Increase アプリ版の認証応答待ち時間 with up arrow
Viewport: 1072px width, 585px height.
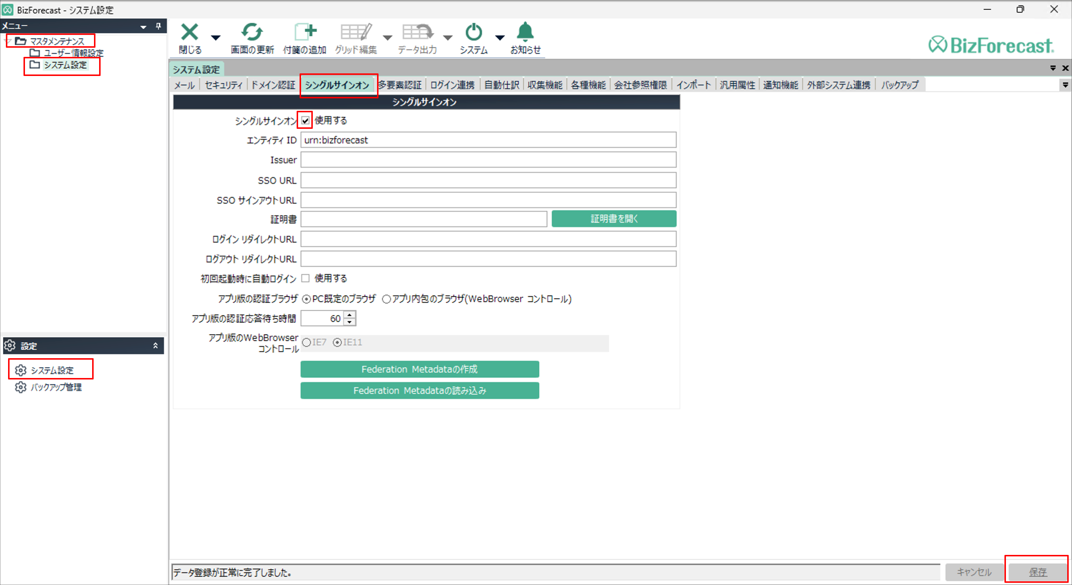(350, 315)
